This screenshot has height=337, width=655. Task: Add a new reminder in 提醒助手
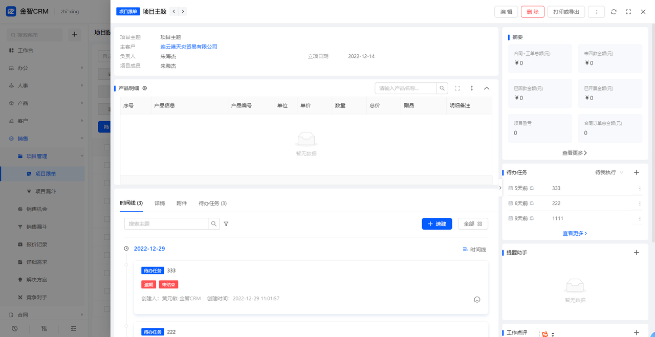[x=637, y=252]
